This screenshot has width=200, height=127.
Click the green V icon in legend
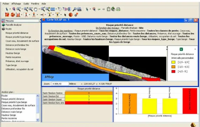pyautogui.click(x=181, y=49)
